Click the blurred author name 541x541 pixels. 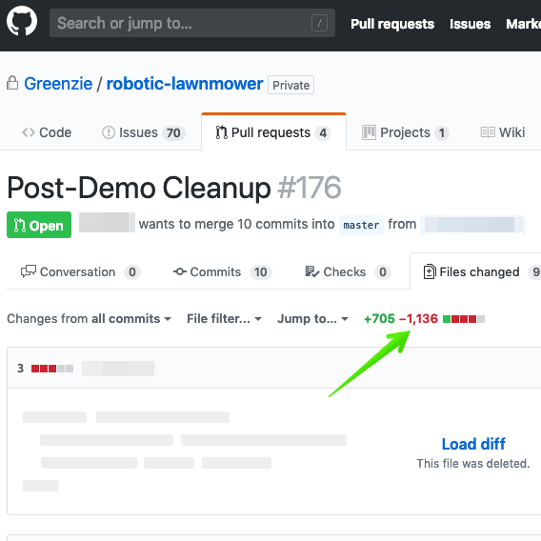[x=107, y=223]
